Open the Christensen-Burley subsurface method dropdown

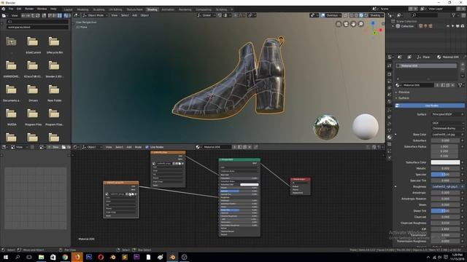click(x=447, y=128)
